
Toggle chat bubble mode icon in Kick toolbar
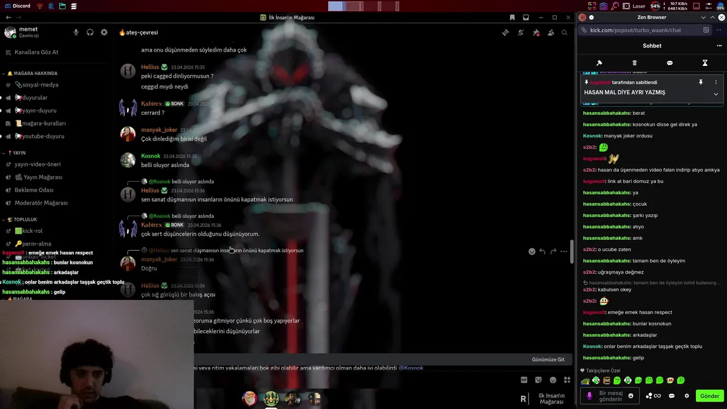click(x=670, y=63)
